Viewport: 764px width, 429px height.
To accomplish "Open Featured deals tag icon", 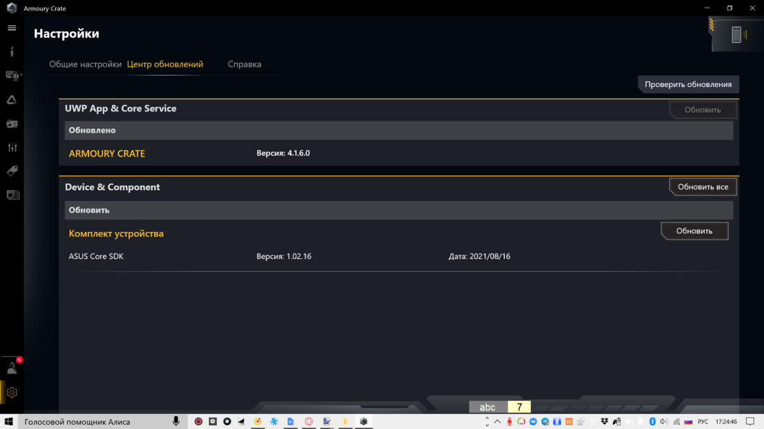I will [11, 172].
